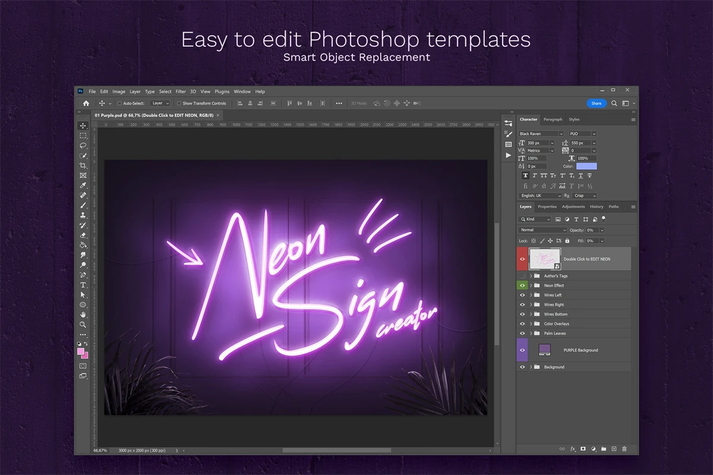Enable the Auto-Select checkbox
The width and height of the screenshot is (713, 475).
[119, 103]
